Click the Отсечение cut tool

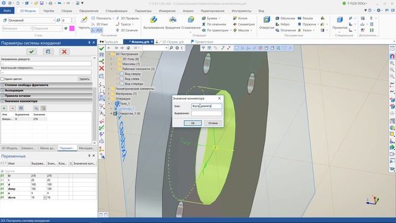(286, 30)
